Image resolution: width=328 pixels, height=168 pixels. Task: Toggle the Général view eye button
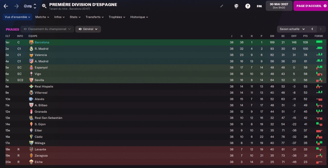click(x=88, y=29)
